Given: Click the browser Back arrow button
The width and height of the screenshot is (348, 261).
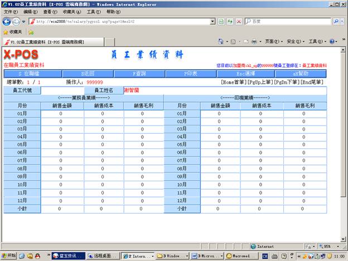Looking at the screenshot, I should 7,21.
